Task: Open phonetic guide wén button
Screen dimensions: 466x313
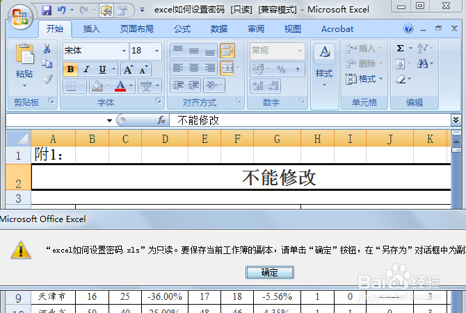Action: 146,86
